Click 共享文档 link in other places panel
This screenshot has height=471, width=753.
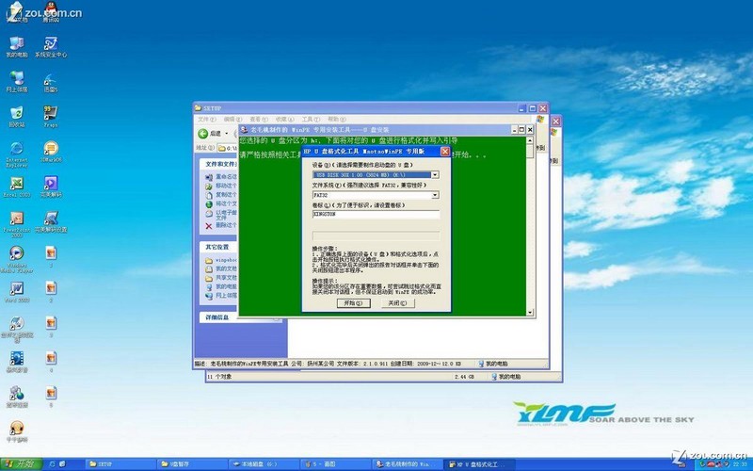[x=226, y=278]
